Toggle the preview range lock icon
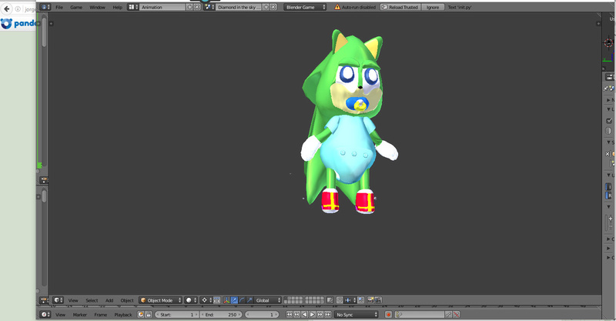616x321 pixels. tap(149, 314)
